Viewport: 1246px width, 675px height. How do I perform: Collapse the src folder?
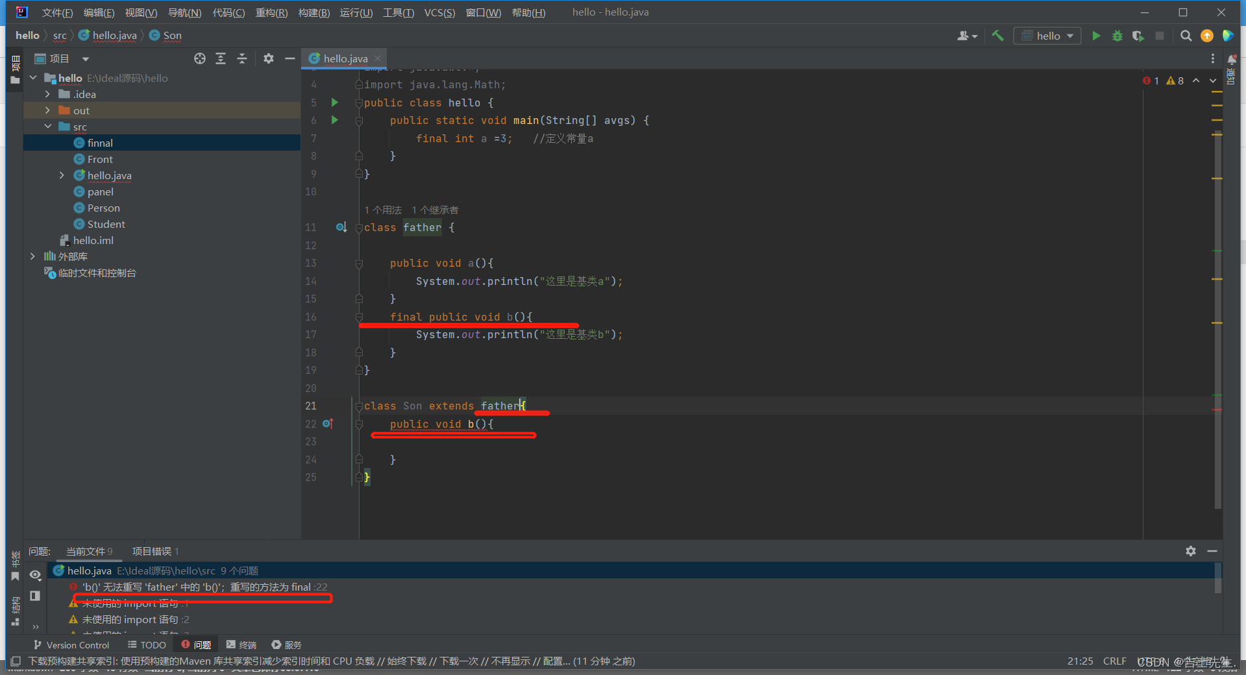click(x=47, y=127)
